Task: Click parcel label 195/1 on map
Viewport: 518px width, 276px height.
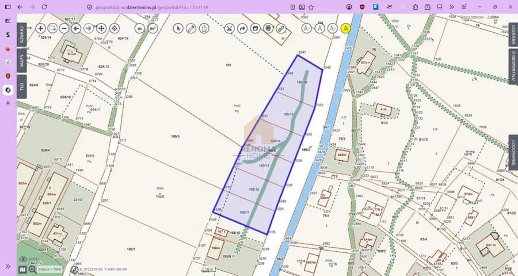Action: (x=131, y=249)
